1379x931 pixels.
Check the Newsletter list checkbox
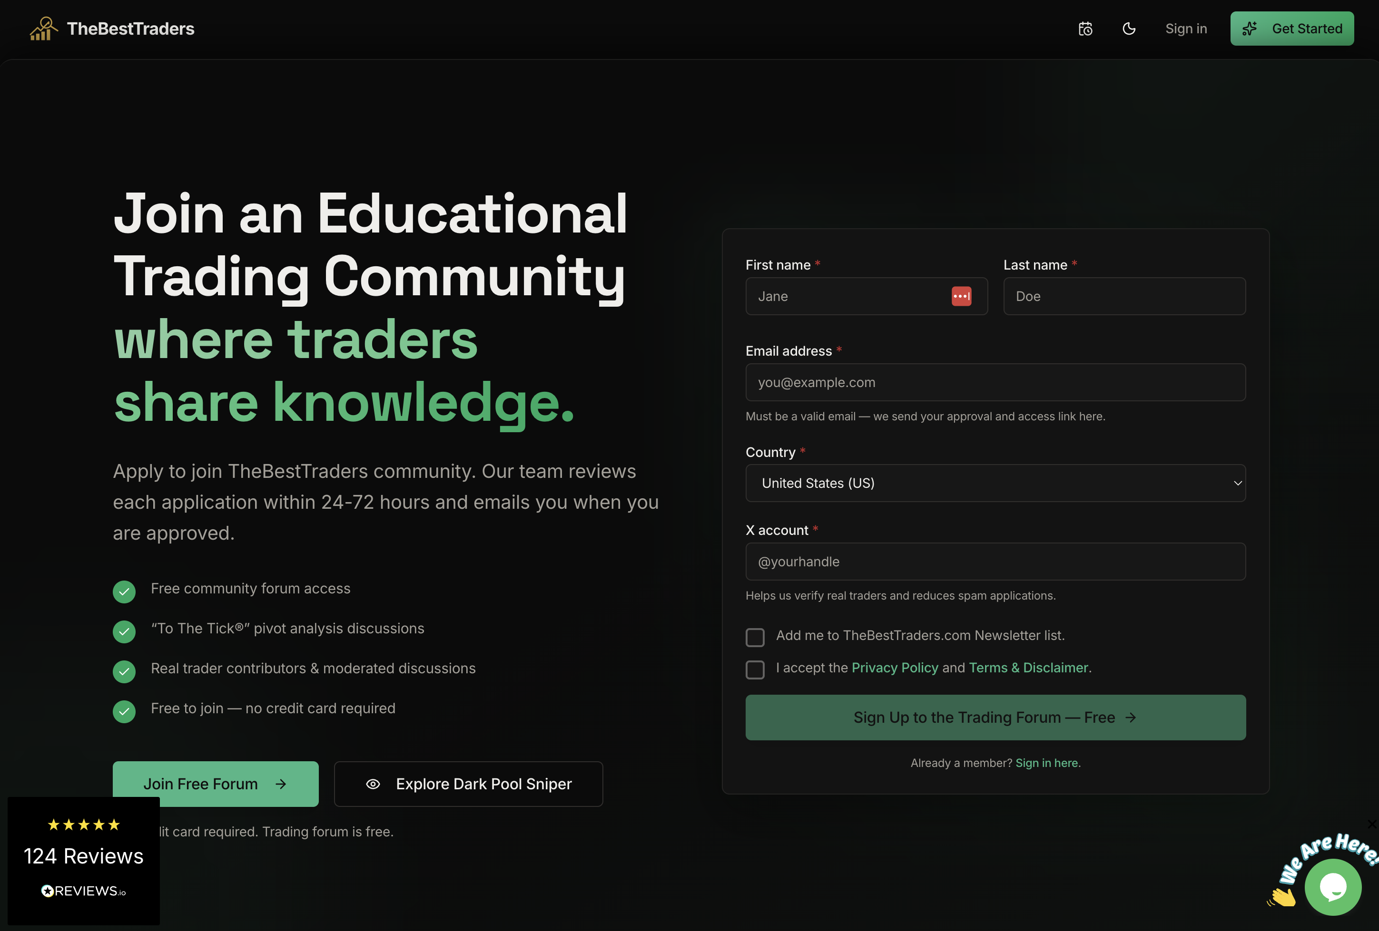(x=755, y=637)
